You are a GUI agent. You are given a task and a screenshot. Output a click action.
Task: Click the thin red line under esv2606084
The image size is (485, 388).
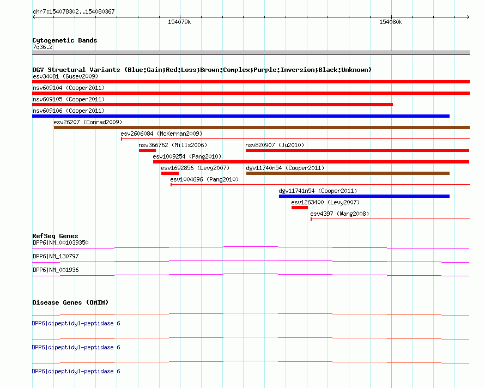[x=295, y=138]
